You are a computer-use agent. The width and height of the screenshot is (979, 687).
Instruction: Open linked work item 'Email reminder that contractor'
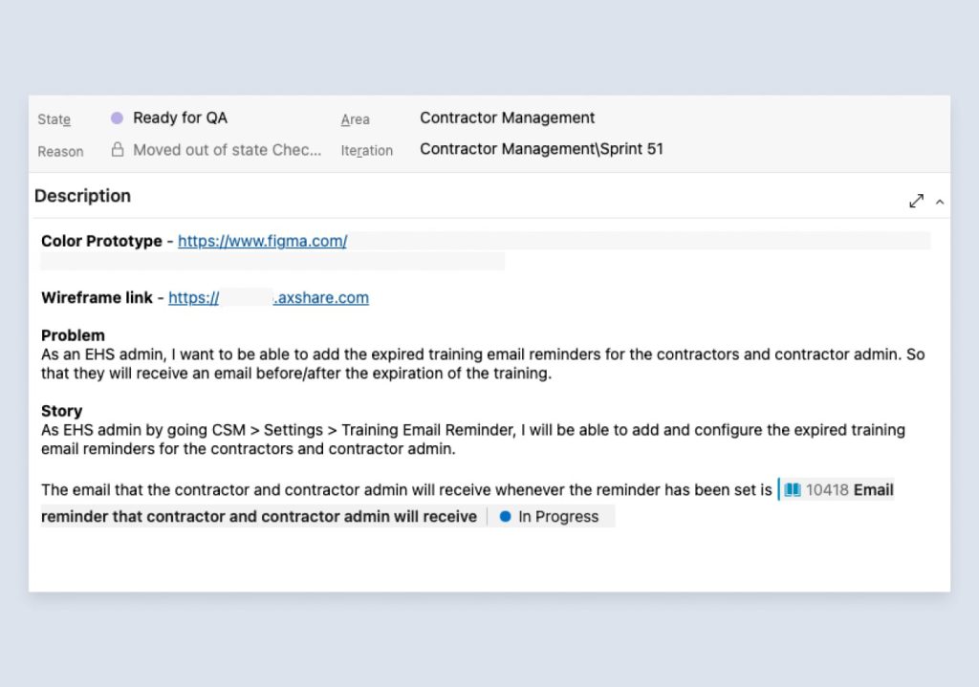(258, 517)
